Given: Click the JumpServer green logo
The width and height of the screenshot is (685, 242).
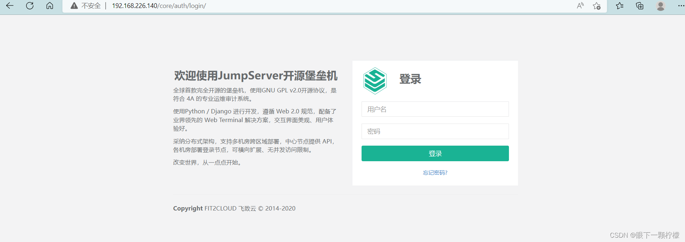Looking at the screenshot, I should pos(375,81).
